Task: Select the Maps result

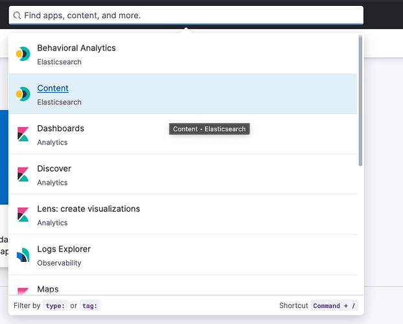Action: coord(48,289)
